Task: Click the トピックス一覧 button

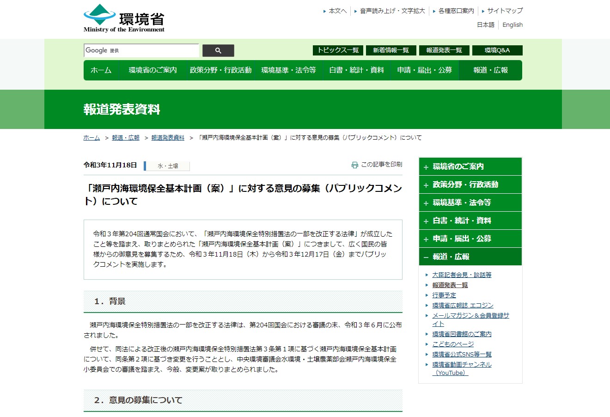Action: tap(338, 50)
